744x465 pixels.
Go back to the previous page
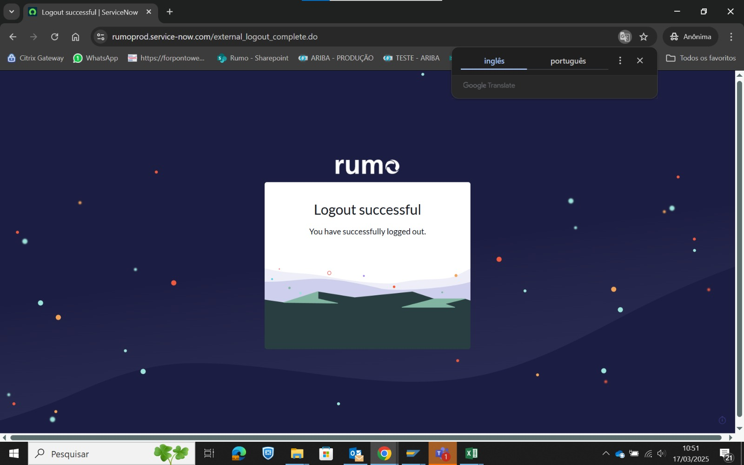pyautogui.click(x=13, y=37)
